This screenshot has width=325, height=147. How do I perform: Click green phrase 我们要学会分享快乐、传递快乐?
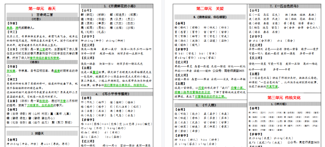[126, 85]
